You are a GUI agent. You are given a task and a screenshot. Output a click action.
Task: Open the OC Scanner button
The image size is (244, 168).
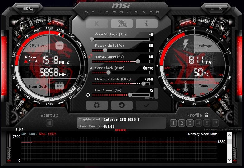pyautogui.click(x=28, y=8)
